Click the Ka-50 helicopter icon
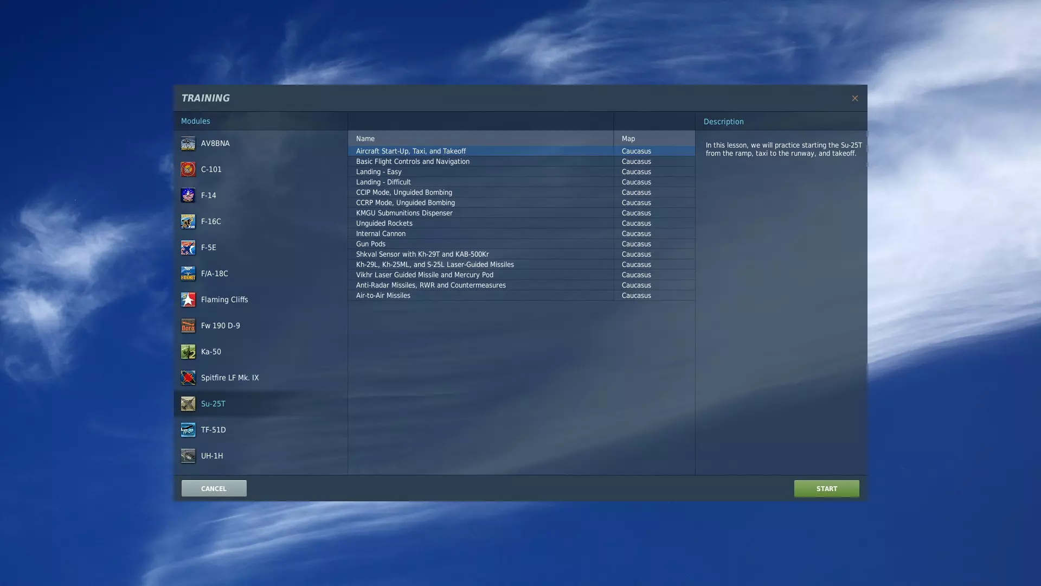Screen dimensions: 1041x586 [188, 352]
